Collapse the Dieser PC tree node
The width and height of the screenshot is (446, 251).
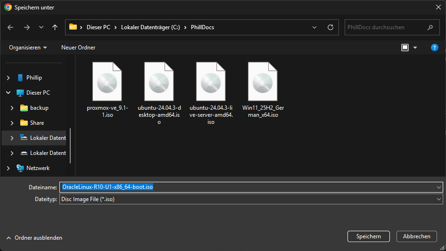pyautogui.click(x=8, y=93)
